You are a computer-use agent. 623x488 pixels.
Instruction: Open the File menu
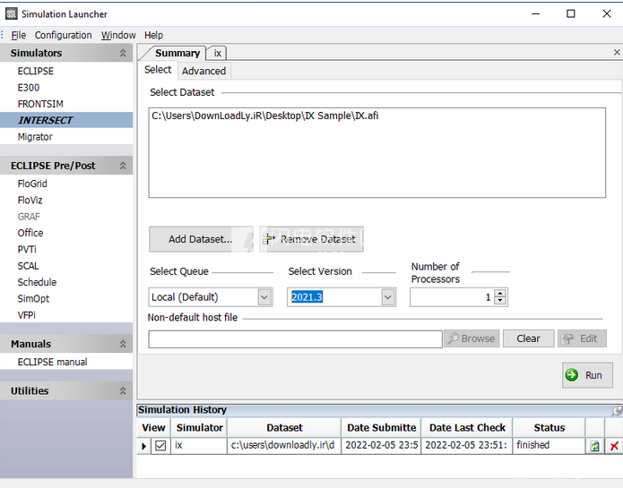pyautogui.click(x=18, y=35)
